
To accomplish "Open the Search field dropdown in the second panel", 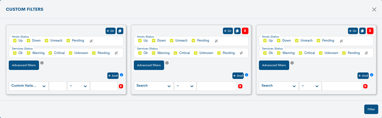I will (154, 86).
